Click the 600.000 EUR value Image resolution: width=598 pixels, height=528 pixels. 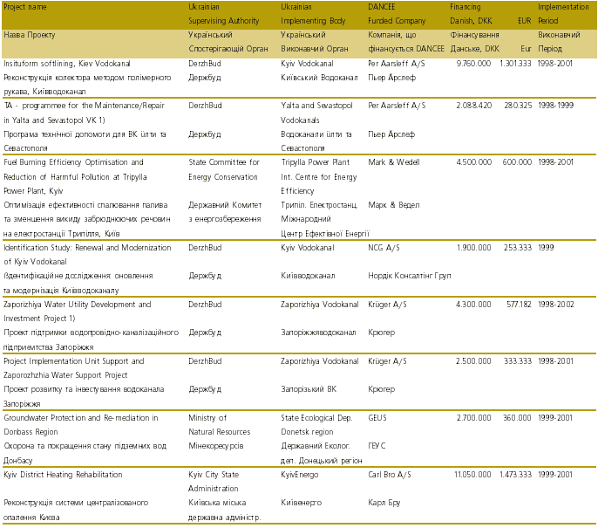(x=517, y=162)
